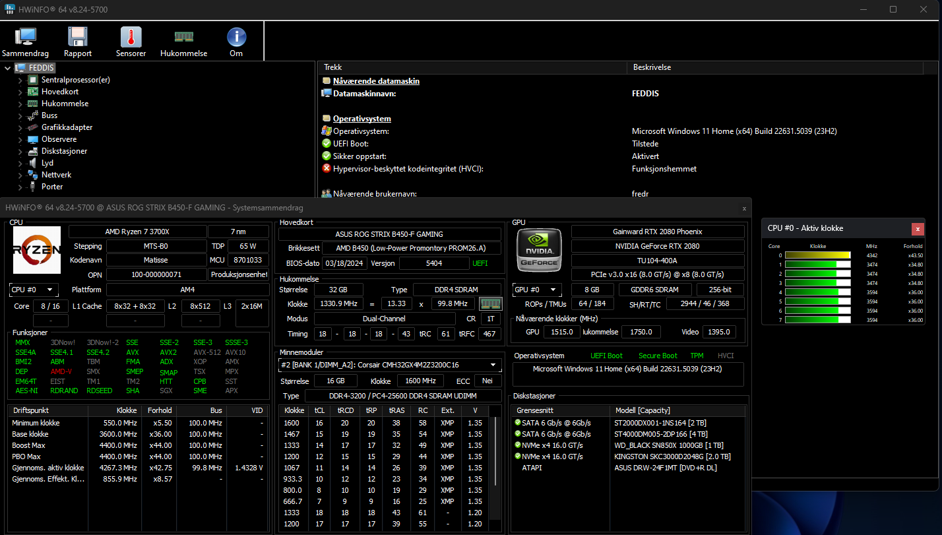Image resolution: width=942 pixels, height=535 pixels.
Task: Expand the Grafikkadapter tree node
Action: point(20,127)
